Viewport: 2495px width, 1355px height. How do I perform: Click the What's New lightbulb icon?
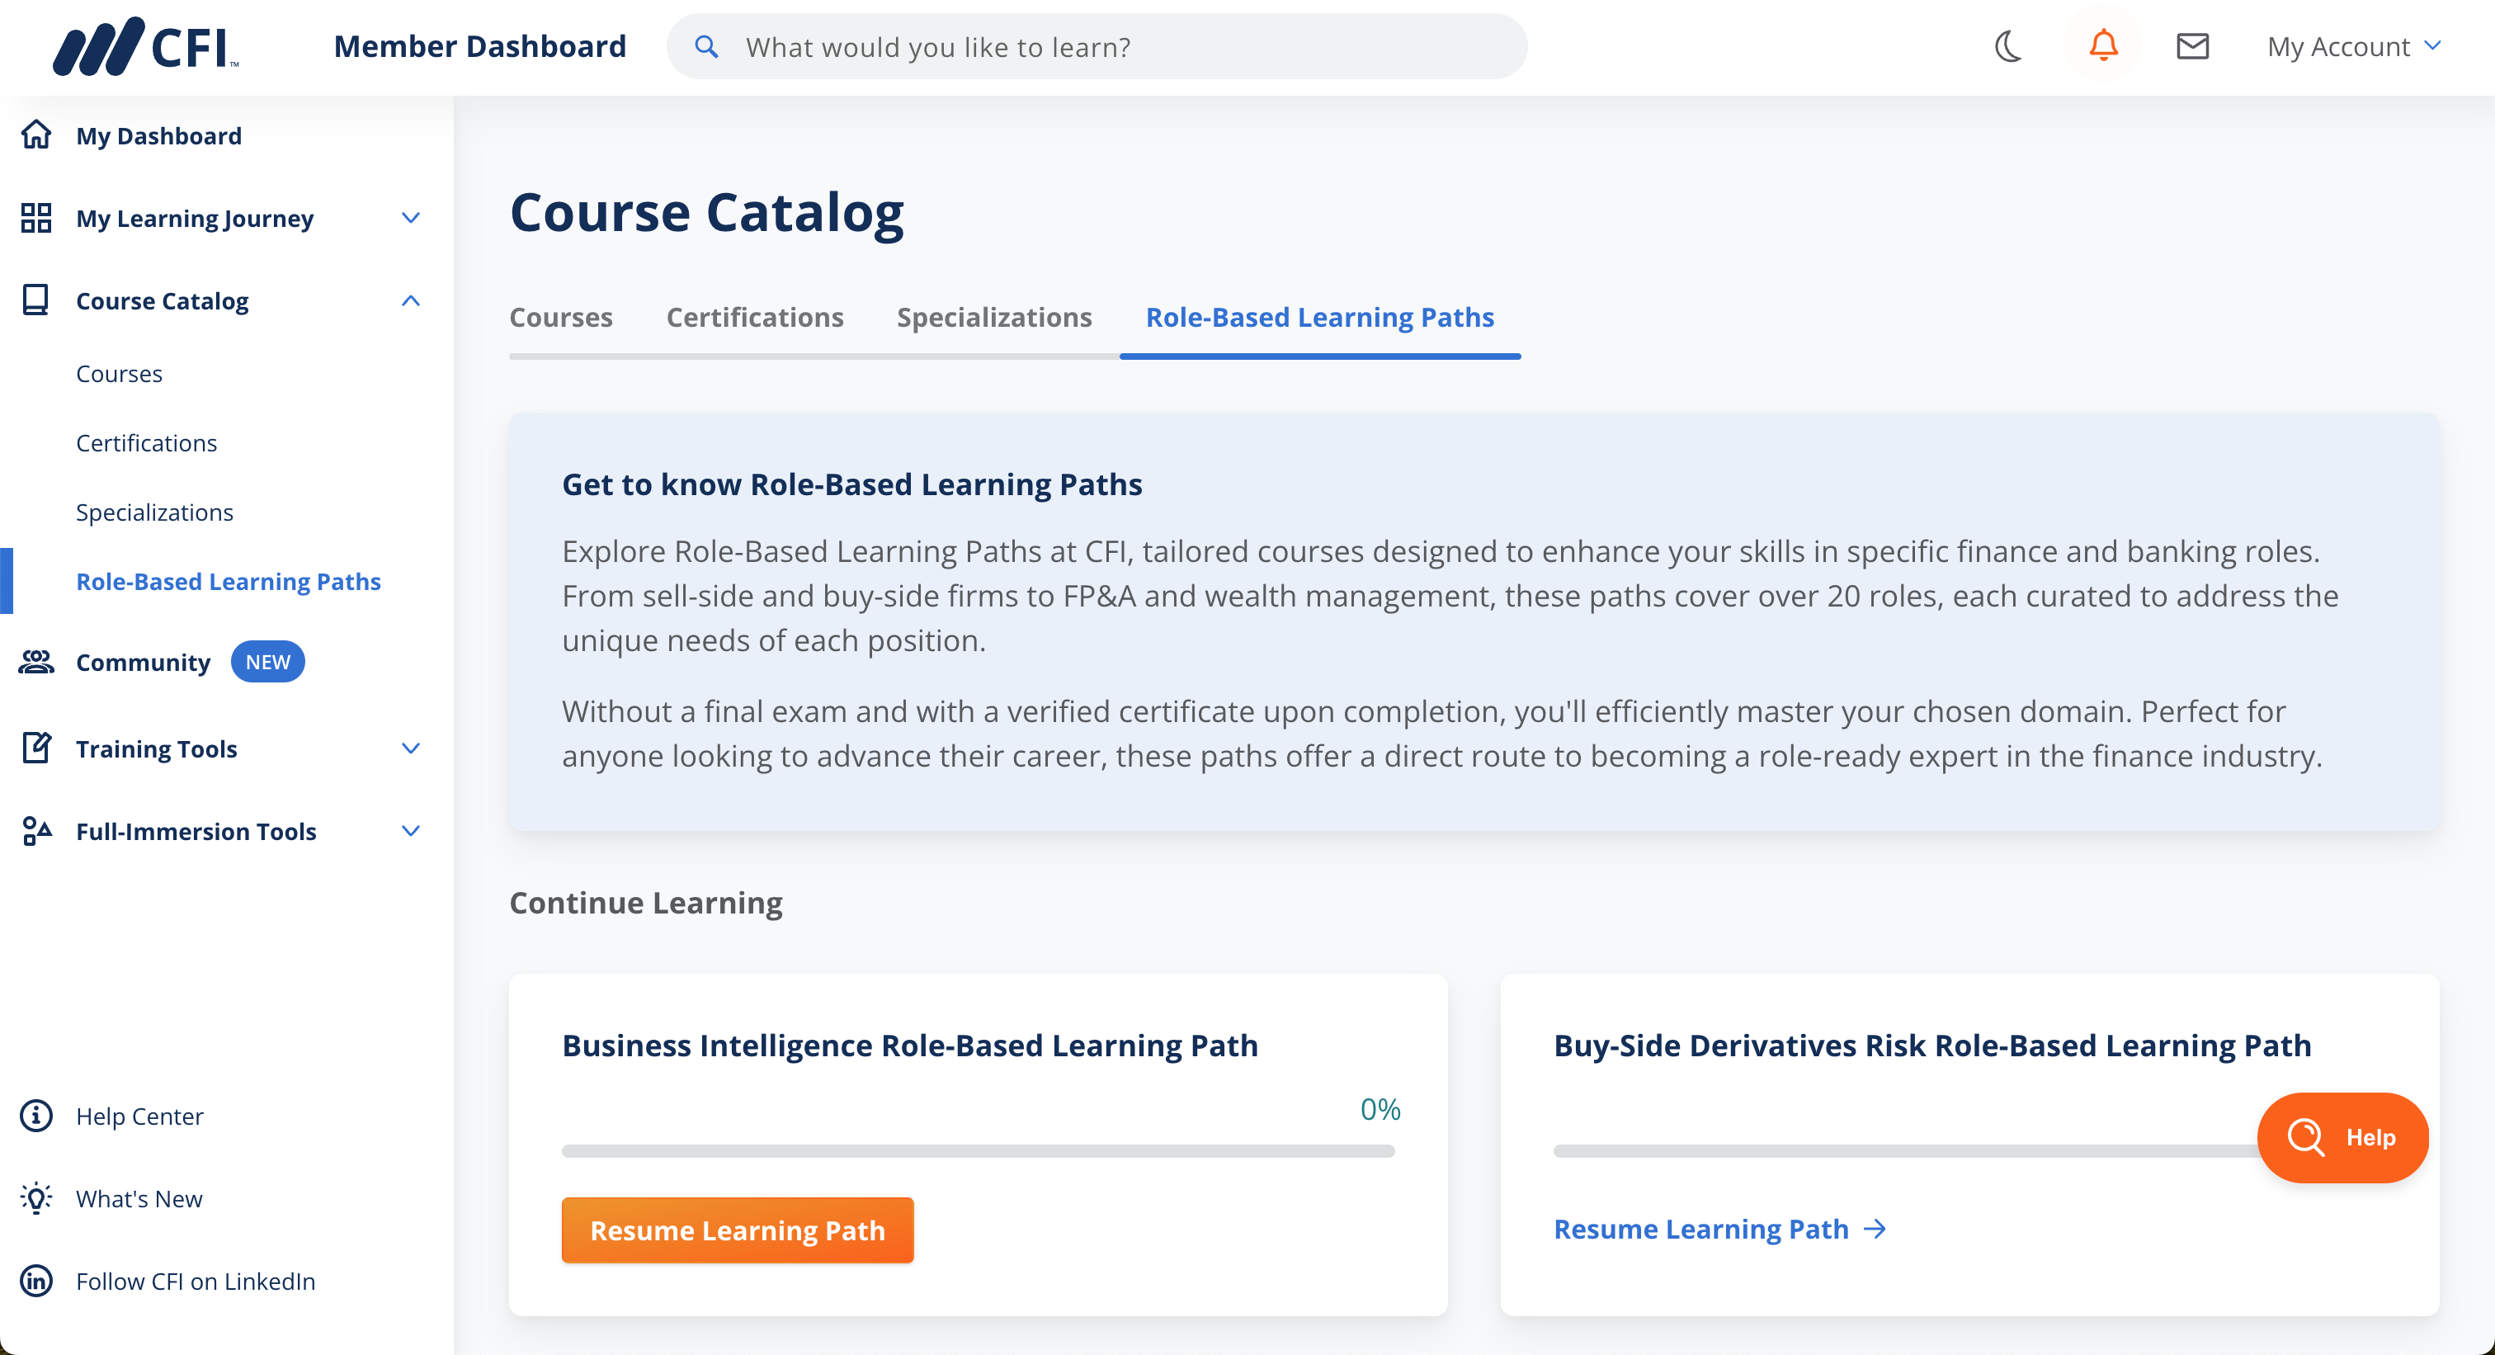click(x=35, y=1198)
